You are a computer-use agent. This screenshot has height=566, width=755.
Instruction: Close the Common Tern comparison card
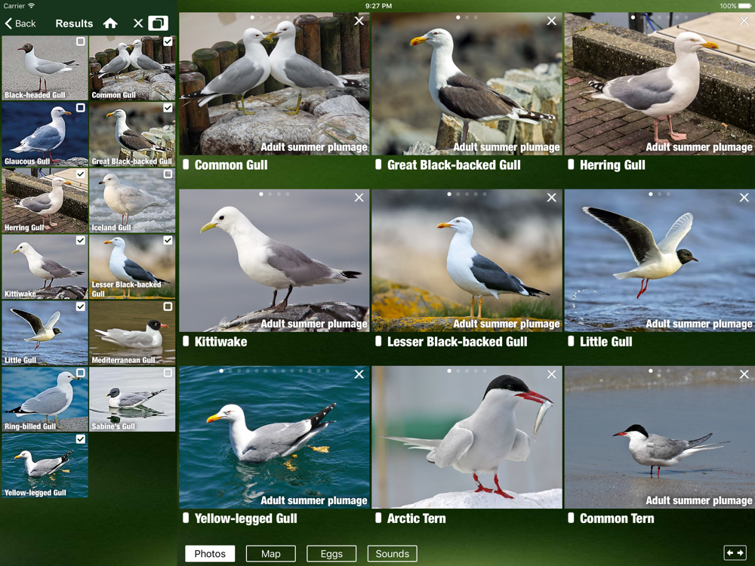pos(744,374)
